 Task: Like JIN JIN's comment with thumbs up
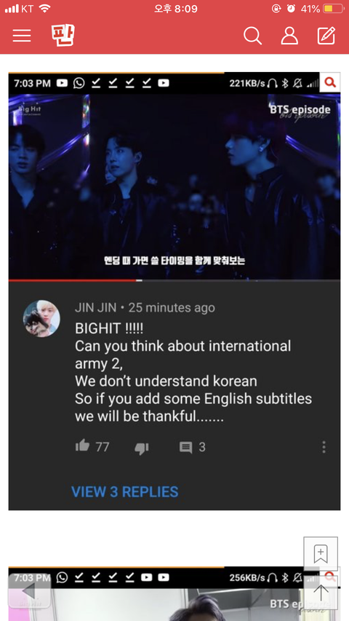tap(83, 446)
